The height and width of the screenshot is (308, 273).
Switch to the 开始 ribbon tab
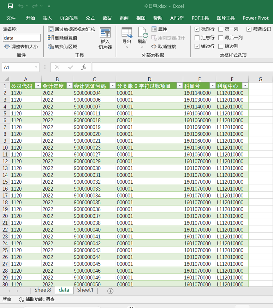31,18
